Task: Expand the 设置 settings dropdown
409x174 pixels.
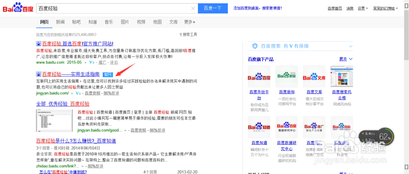Action: coord(362,8)
